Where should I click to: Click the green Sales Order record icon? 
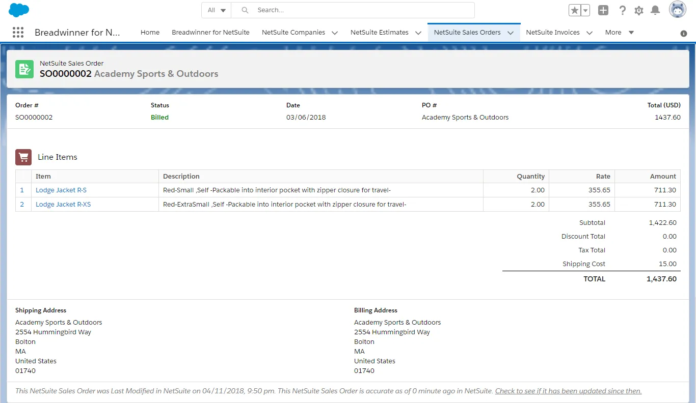click(x=24, y=69)
